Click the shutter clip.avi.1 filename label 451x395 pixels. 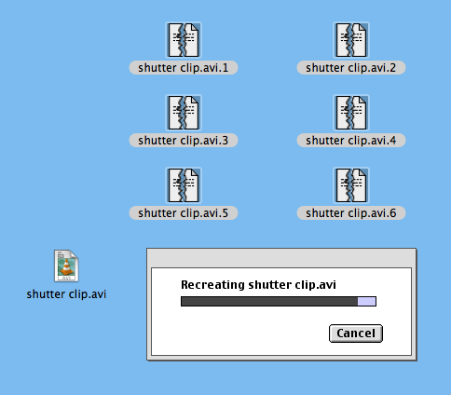coord(184,68)
